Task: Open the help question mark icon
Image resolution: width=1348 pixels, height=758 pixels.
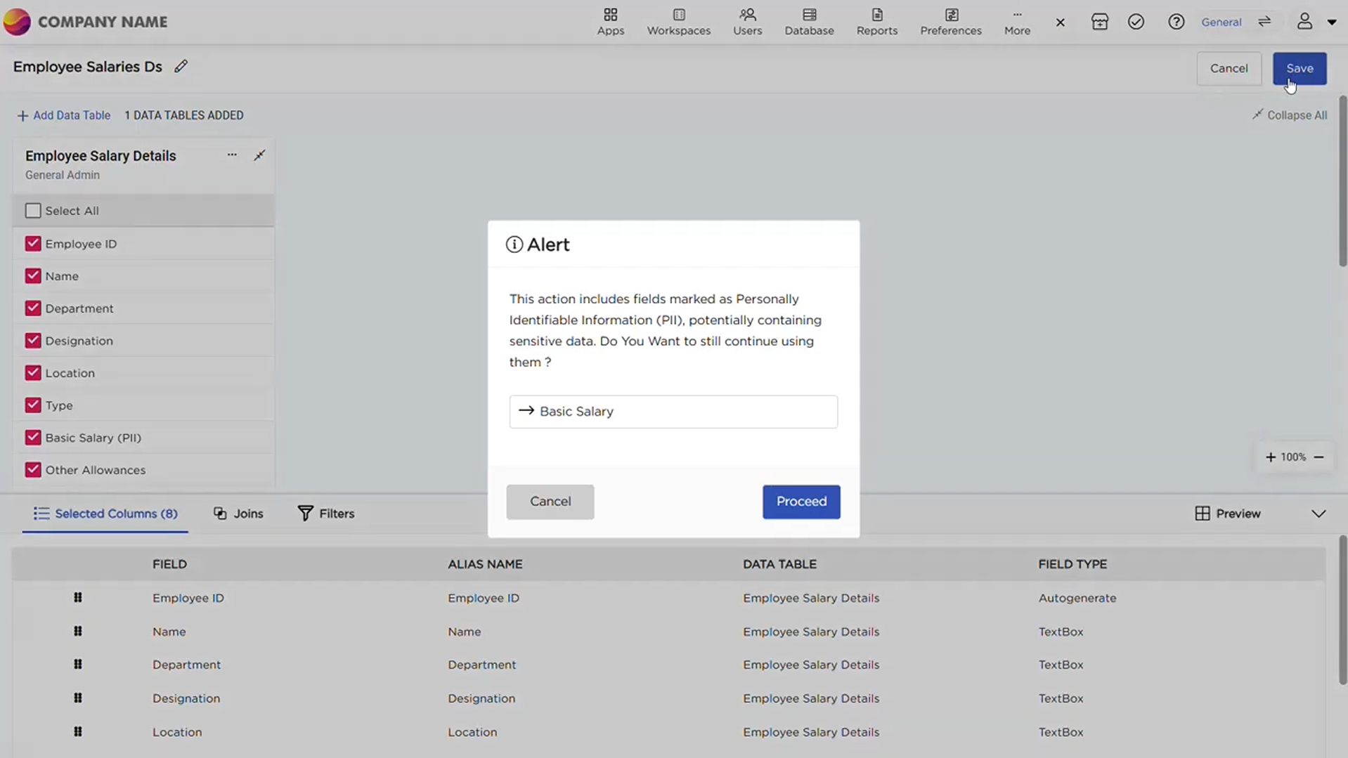Action: tap(1176, 22)
